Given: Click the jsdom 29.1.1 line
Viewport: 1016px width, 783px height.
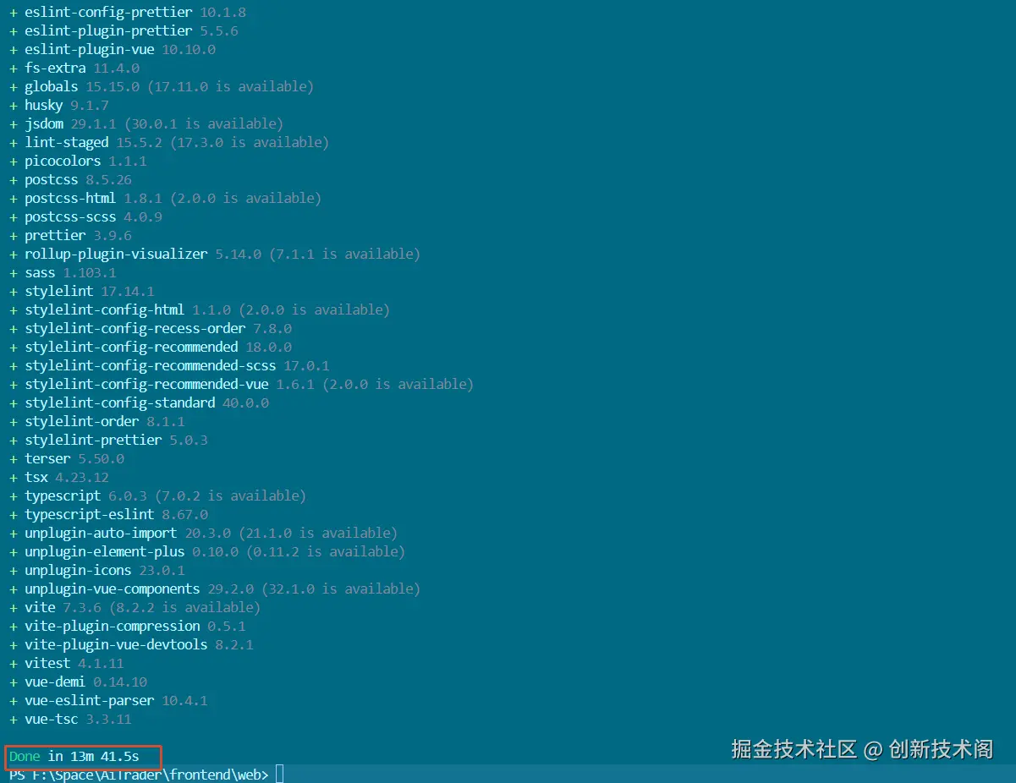Looking at the screenshot, I should 146,124.
